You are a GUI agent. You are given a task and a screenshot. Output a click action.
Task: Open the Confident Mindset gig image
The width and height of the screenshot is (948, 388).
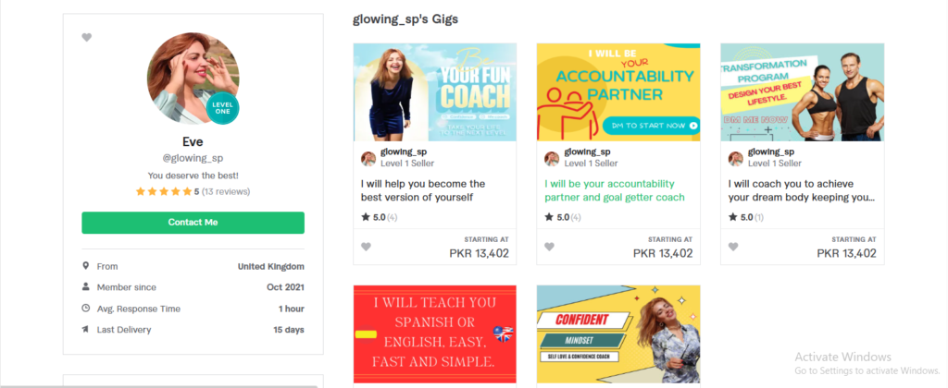click(618, 334)
